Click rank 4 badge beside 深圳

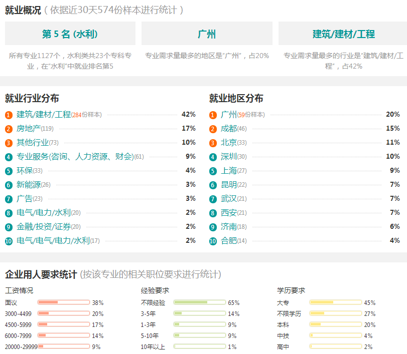pyautogui.click(x=213, y=157)
